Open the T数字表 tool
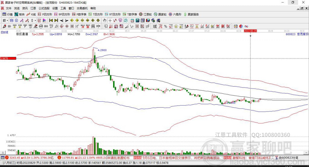This screenshot has width=309, height=167. (x=130, y=14)
